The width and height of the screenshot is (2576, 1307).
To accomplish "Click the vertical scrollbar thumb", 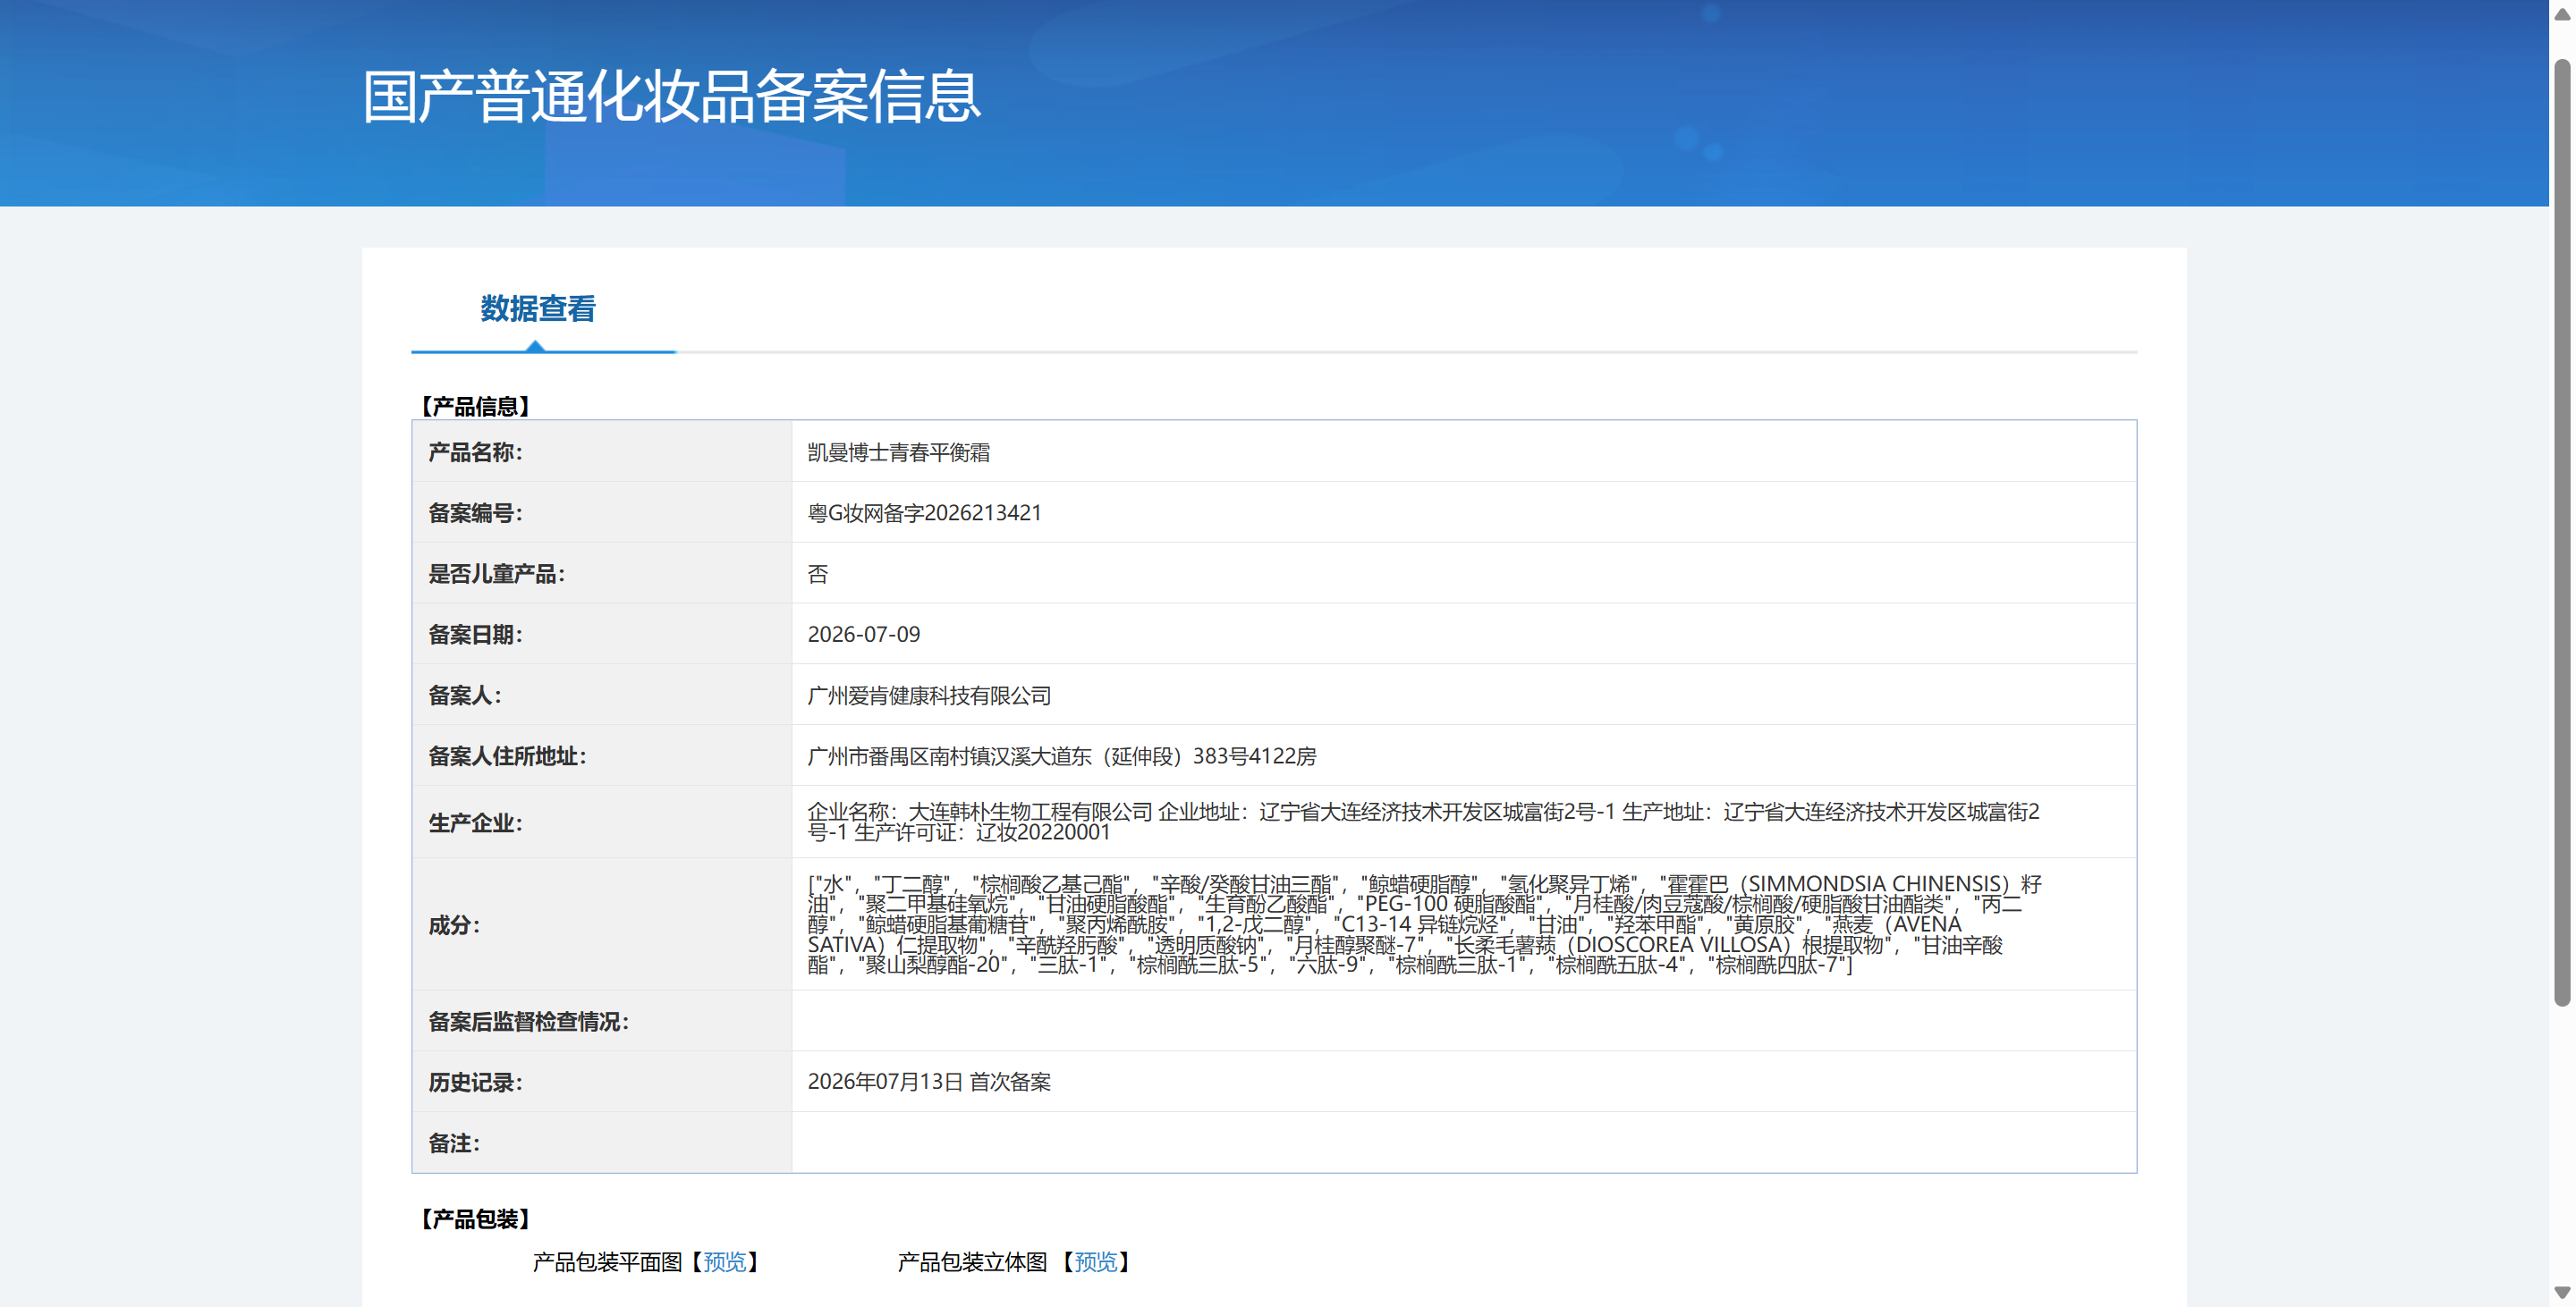I will point(2562,533).
